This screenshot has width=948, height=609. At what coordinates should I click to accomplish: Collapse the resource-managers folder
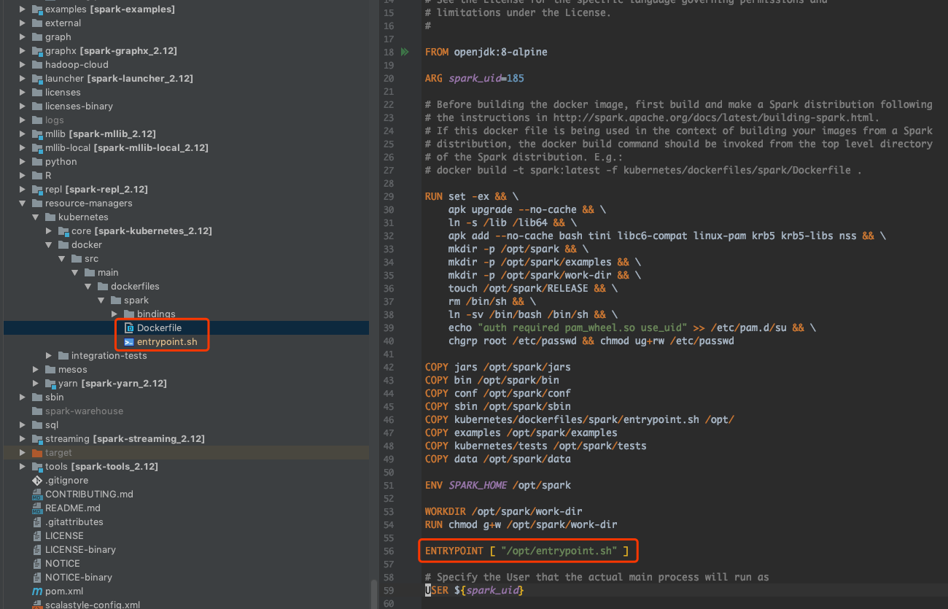[23, 203]
